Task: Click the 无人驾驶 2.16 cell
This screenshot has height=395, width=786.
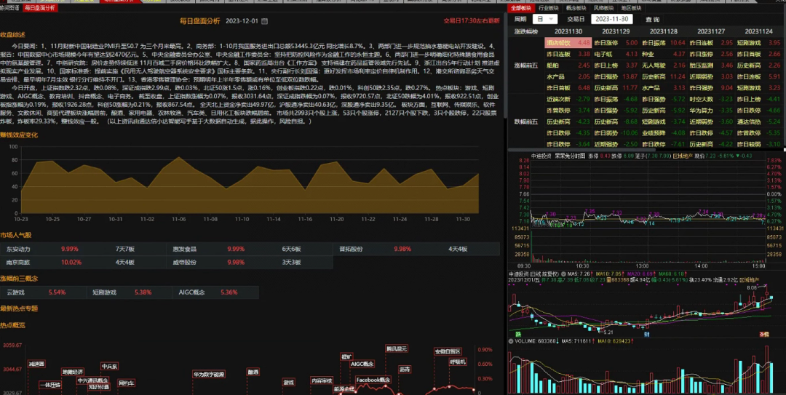Action: point(664,65)
